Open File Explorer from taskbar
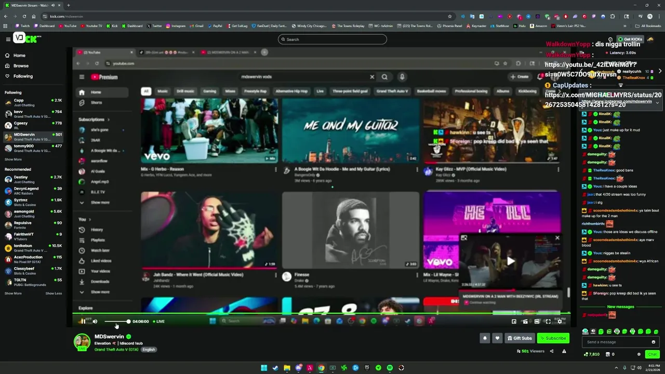Screen dimensions: 665x374 pos(287,368)
